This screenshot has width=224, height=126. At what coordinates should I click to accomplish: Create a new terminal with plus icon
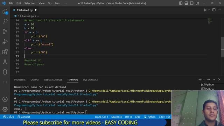(x=200, y=79)
